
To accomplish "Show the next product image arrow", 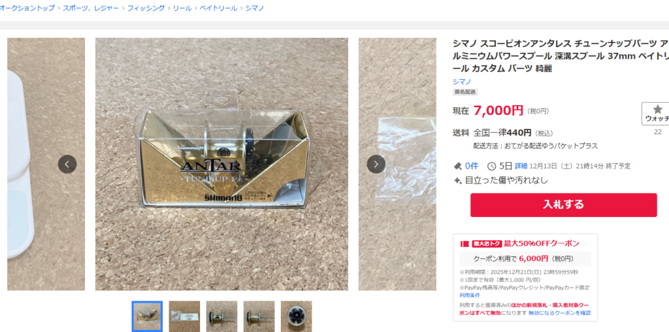I will pyautogui.click(x=376, y=164).
